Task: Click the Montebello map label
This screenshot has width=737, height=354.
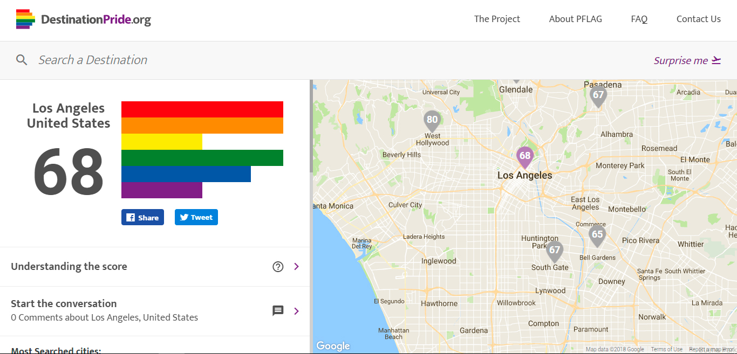Action: tap(627, 209)
